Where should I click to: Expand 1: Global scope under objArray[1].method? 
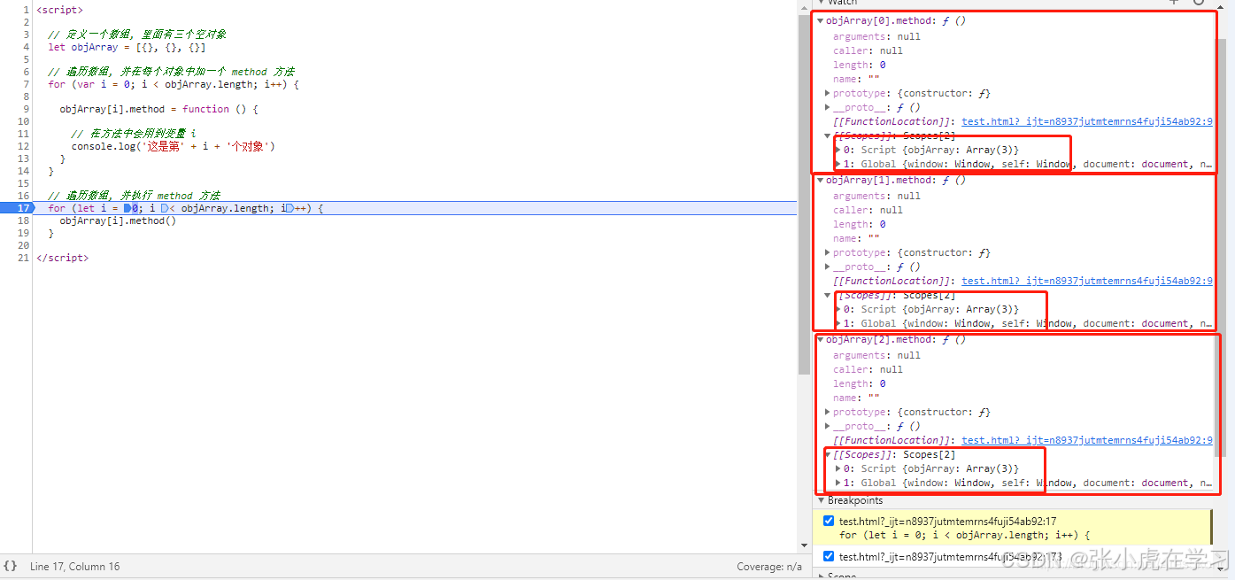[838, 323]
